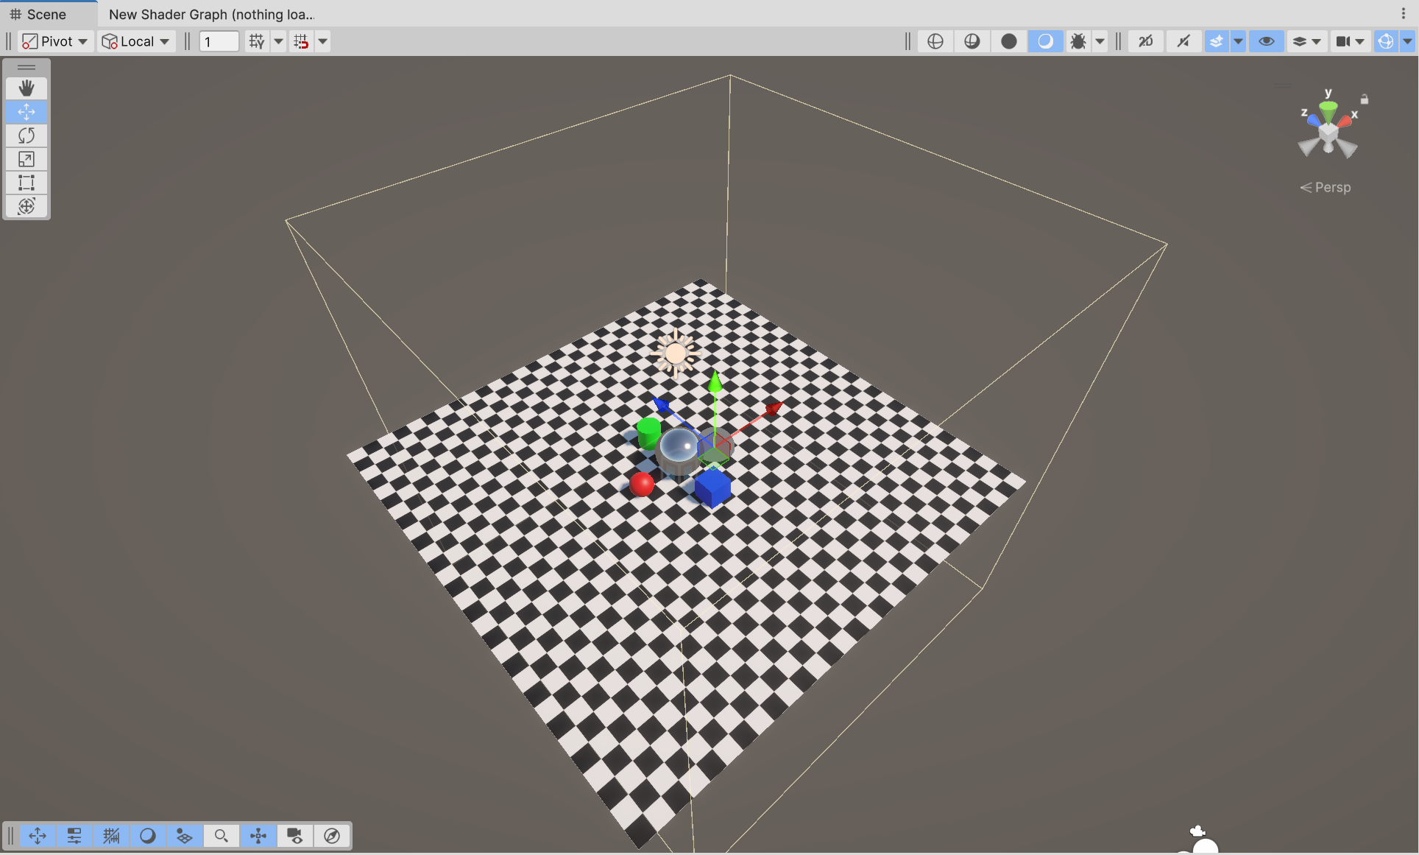This screenshot has width=1419, height=855.
Task: Switch to unlit solid shading mode
Action: [x=1008, y=41]
